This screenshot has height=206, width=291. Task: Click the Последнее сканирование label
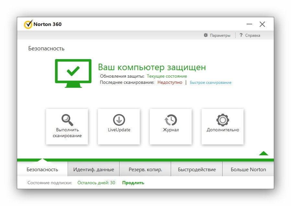(x=127, y=82)
